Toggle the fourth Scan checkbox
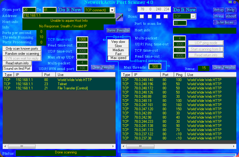 [166, 16]
